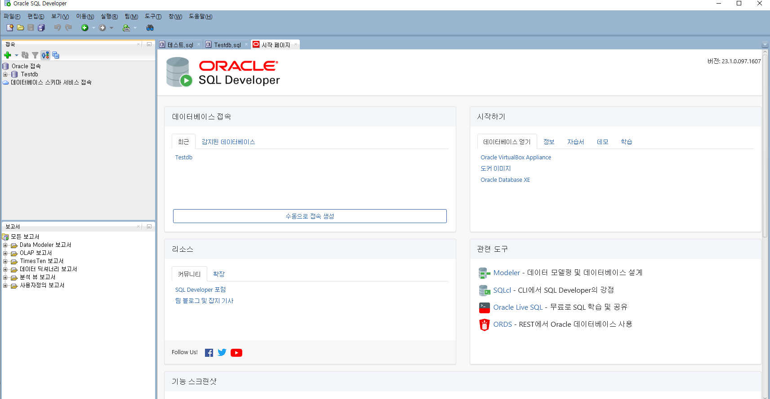
Task: Open Oracle VirtualBox Appliance link
Action: 516,158
